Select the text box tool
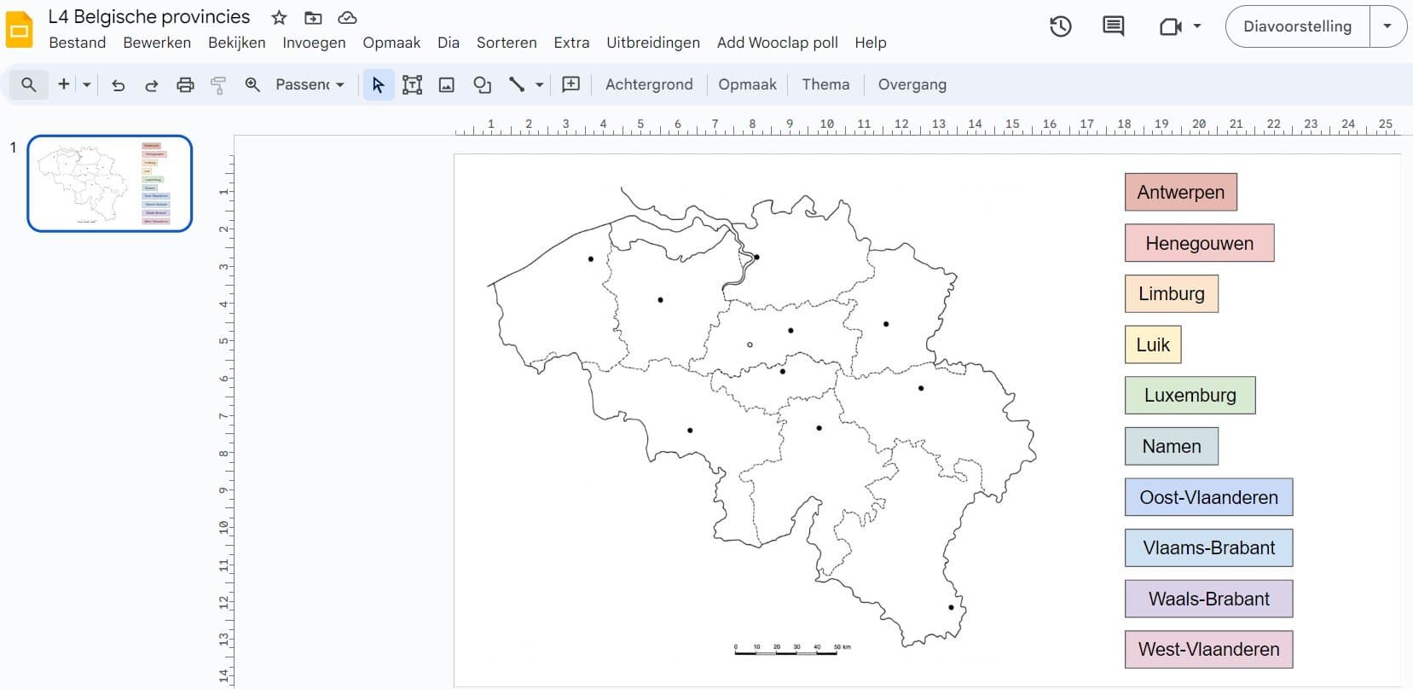 click(x=412, y=84)
